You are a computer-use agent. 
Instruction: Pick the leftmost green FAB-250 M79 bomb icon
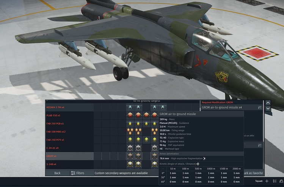coord(130,140)
